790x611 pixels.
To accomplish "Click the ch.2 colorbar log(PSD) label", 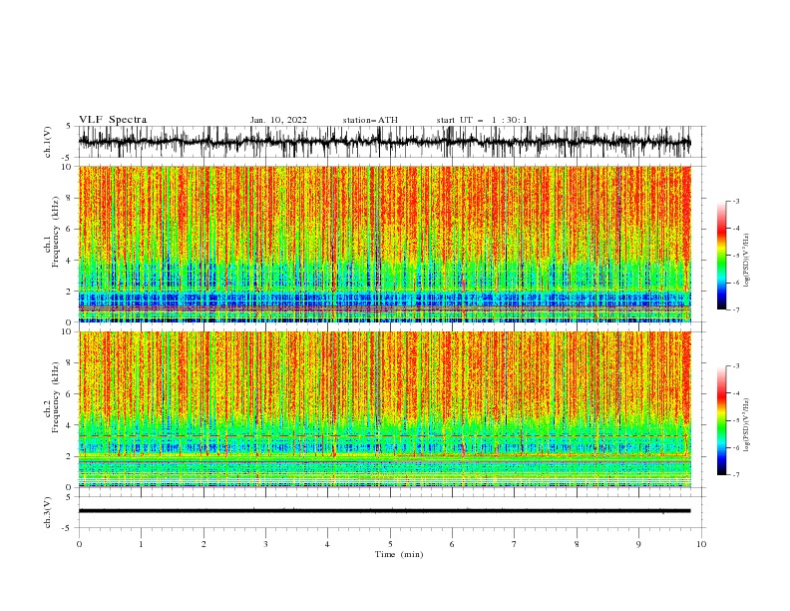I will (746, 424).
